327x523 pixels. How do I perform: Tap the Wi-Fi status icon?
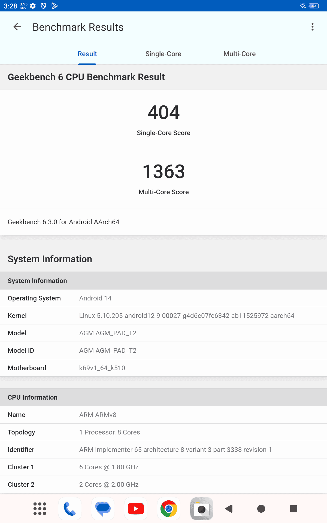click(x=303, y=6)
